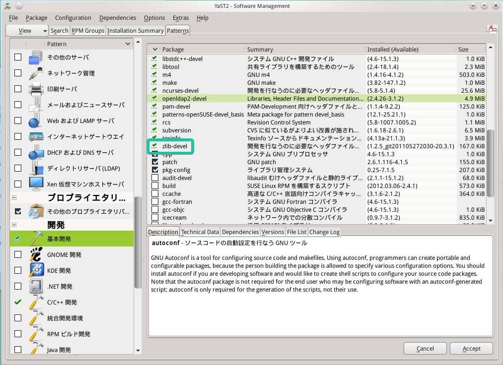Open the File menu
The height and width of the screenshot is (365, 503).
point(13,18)
